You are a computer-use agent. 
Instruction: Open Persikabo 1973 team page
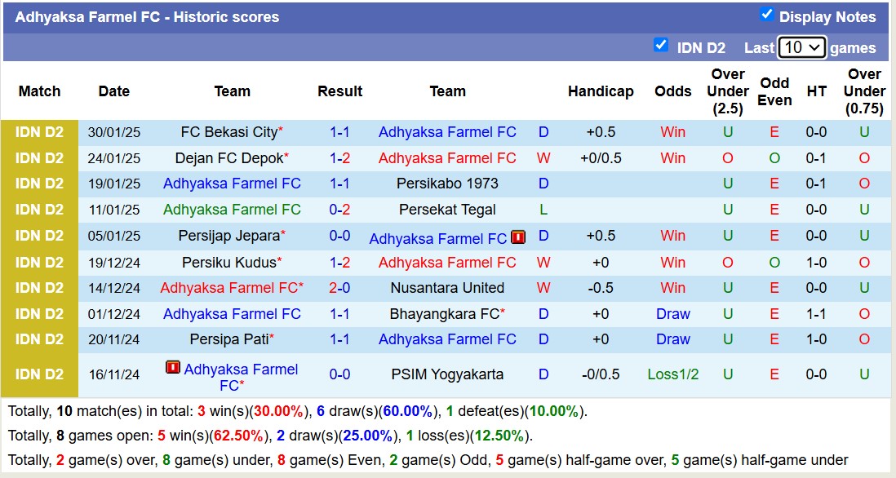[447, 184]
